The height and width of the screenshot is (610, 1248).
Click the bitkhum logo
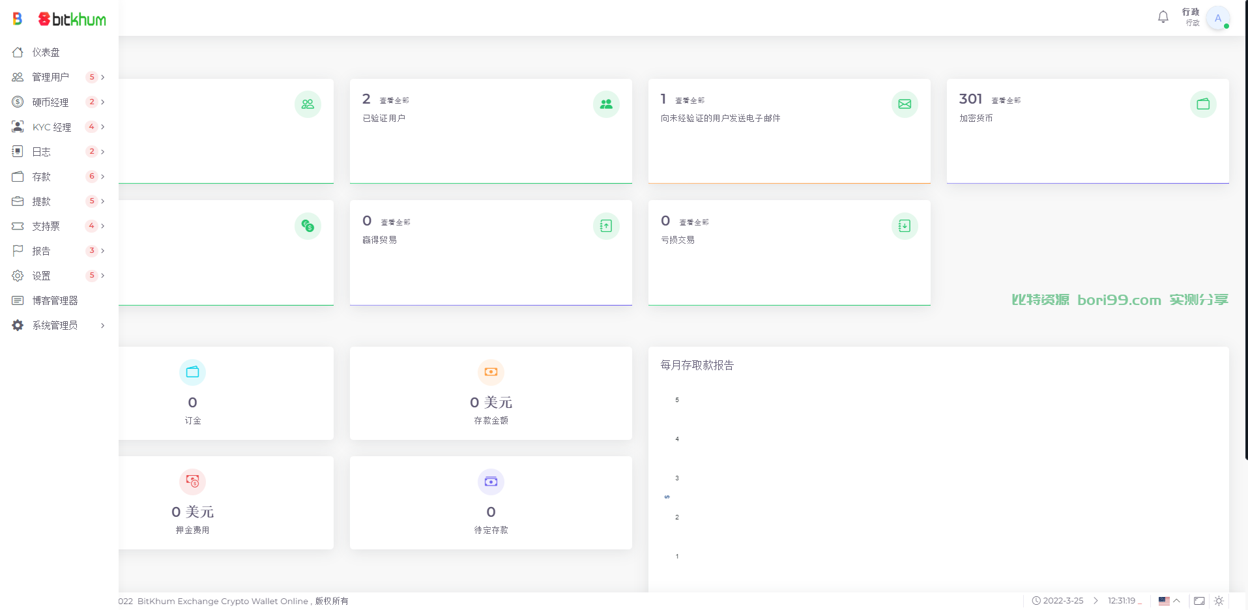pyautogui.click(x=72, y=19)
